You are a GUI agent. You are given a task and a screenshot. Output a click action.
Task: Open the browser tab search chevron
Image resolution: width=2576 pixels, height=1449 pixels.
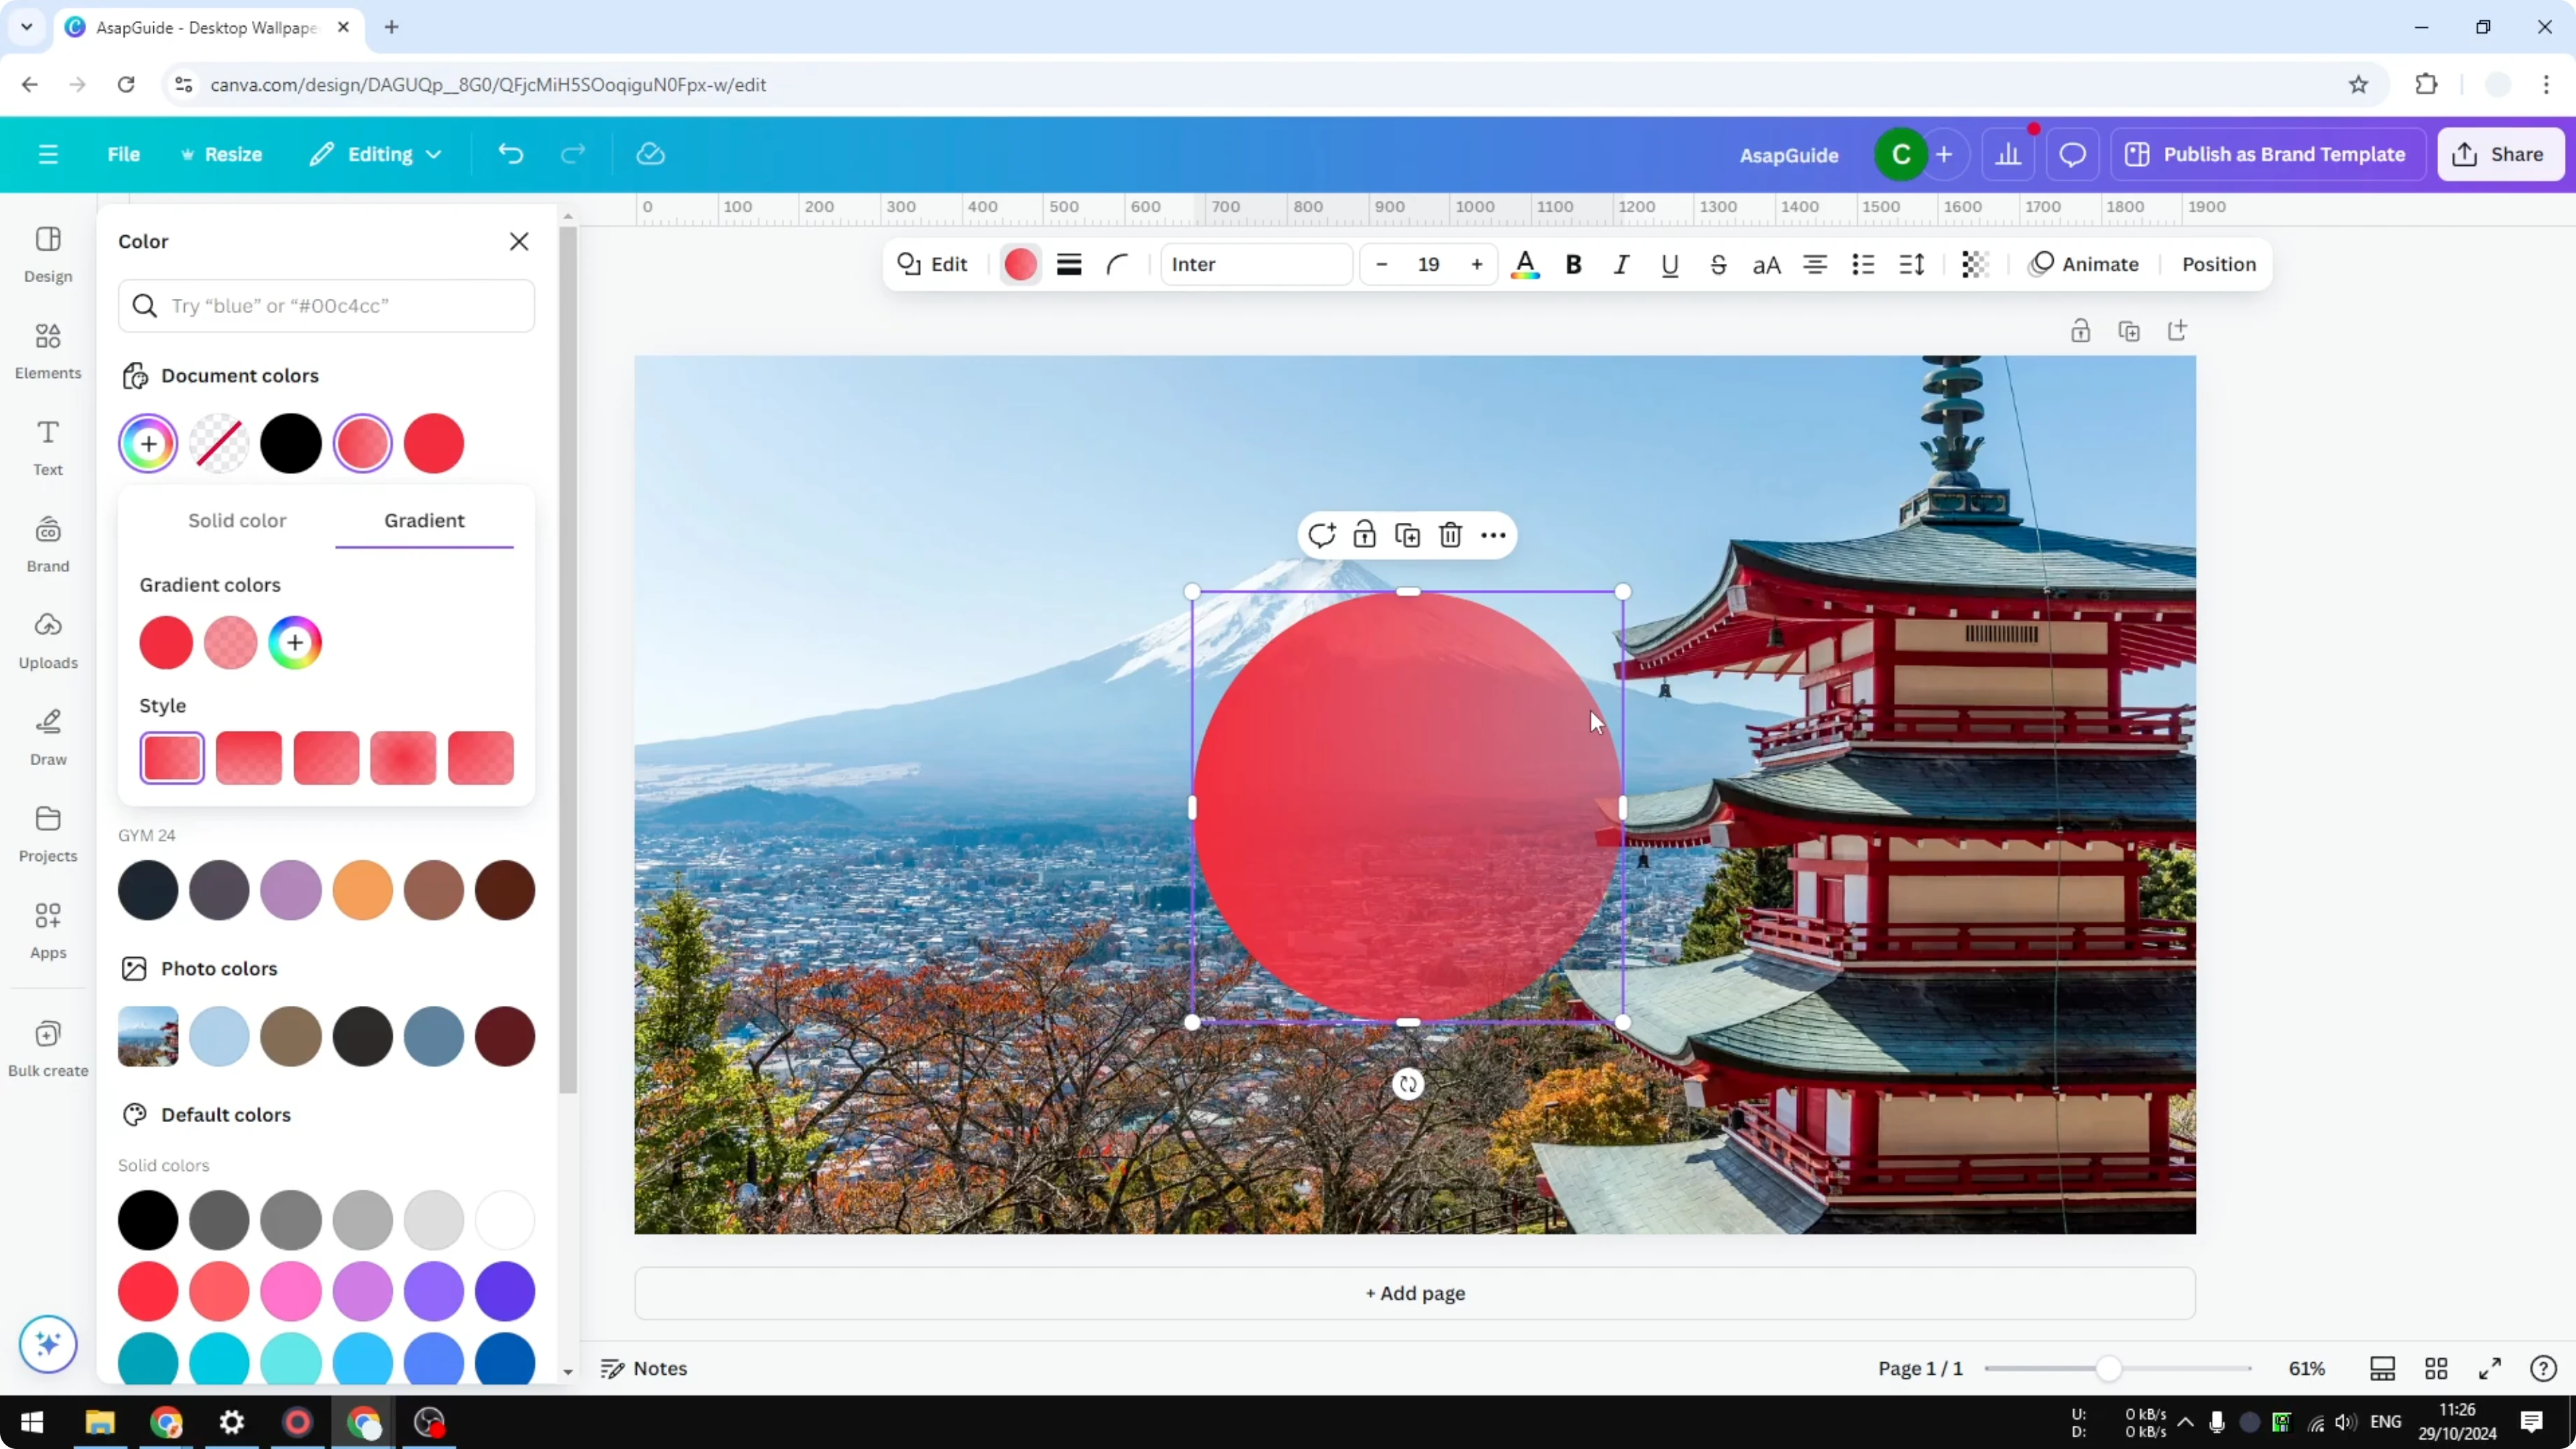click(x=26, y=27)
